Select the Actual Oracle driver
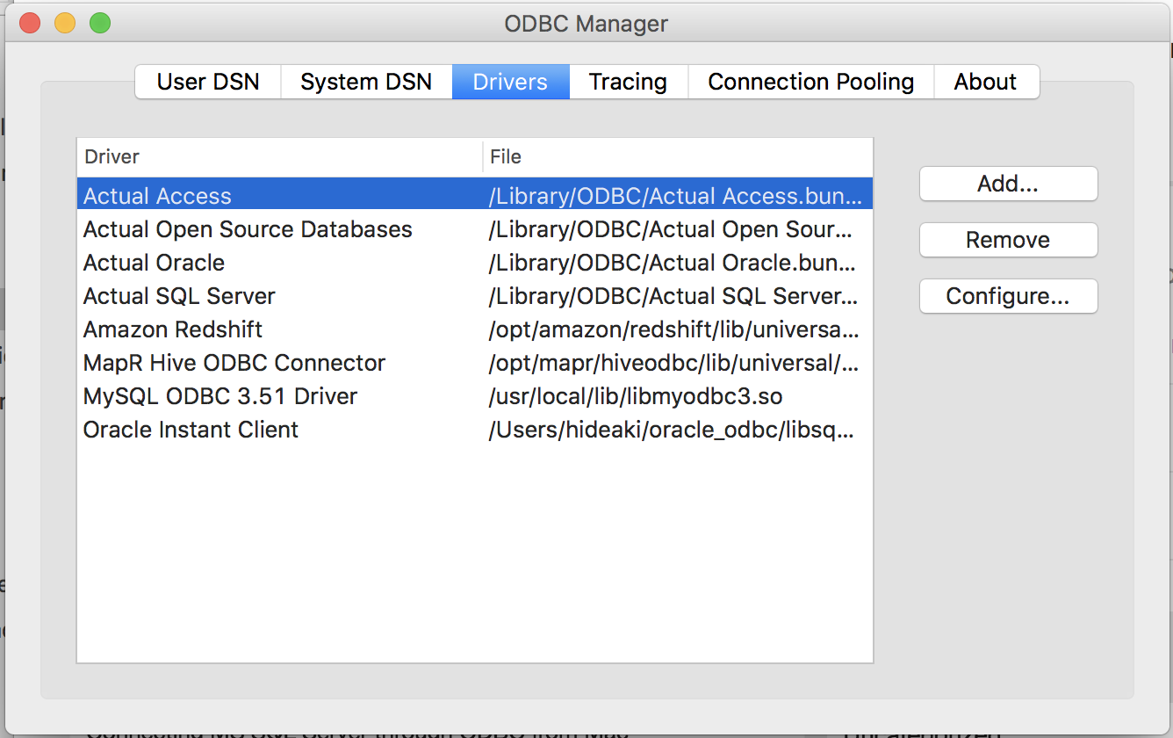This screenshot has height=738, width=1173. [263, 262]
